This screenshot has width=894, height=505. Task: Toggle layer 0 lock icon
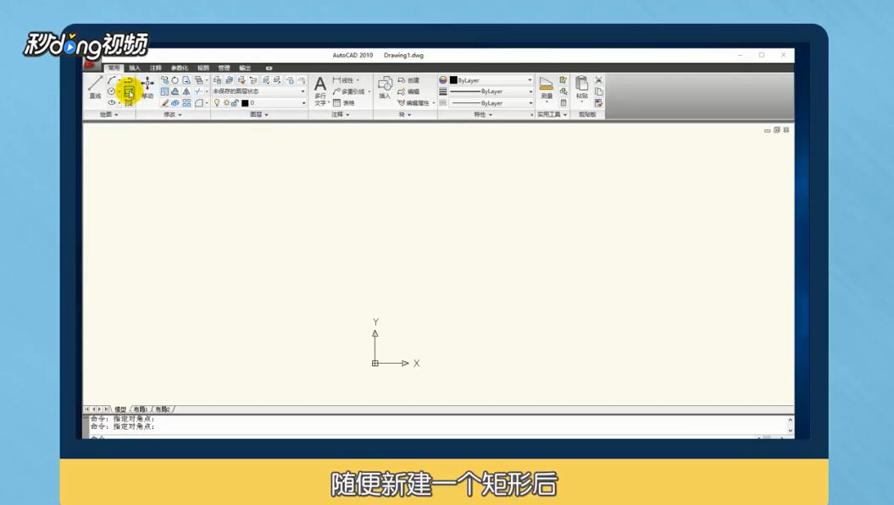pos(235,103)
